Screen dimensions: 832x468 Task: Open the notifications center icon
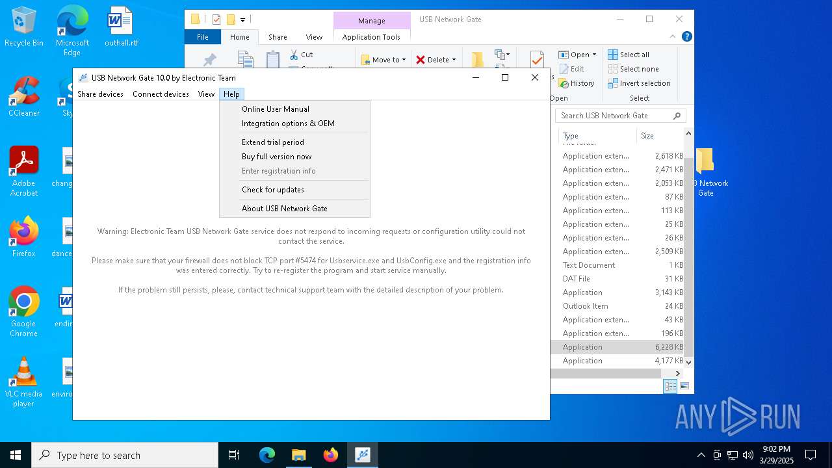811,455
